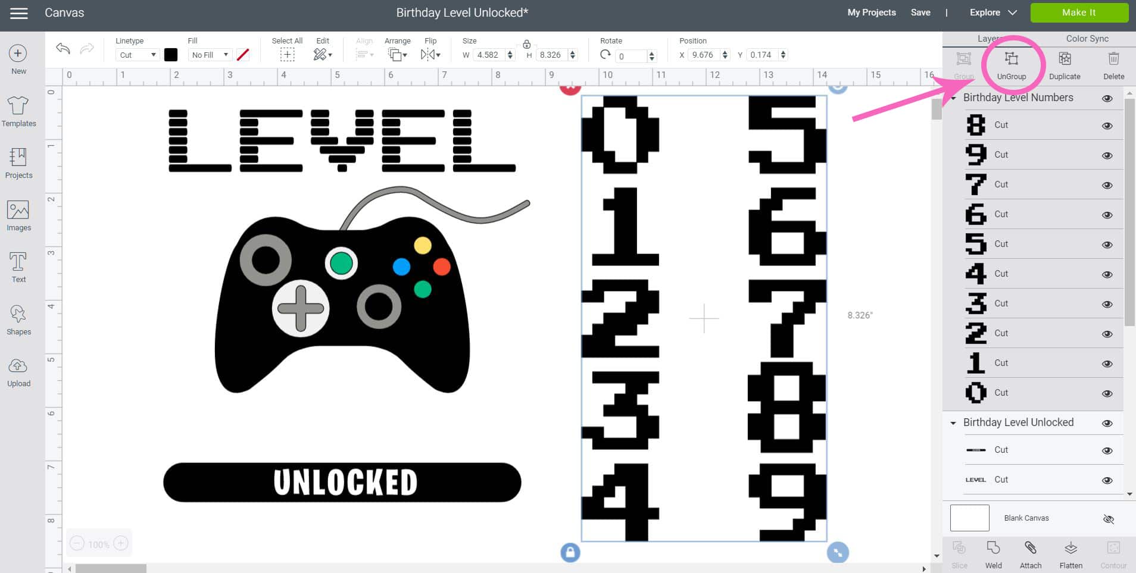Select the number 0 Cut layer
Image resolution: width=1136 pixels, height=573 pixels.
coord(1043,393)
